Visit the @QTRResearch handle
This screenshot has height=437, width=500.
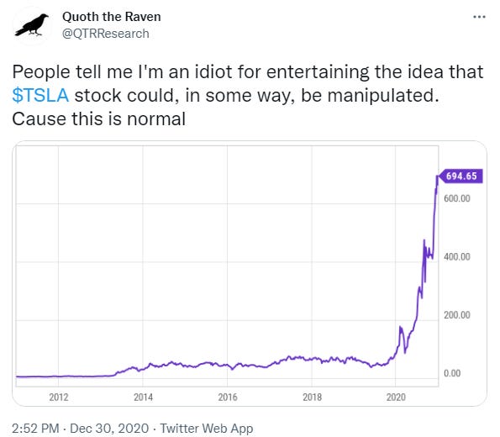(106, 34)
